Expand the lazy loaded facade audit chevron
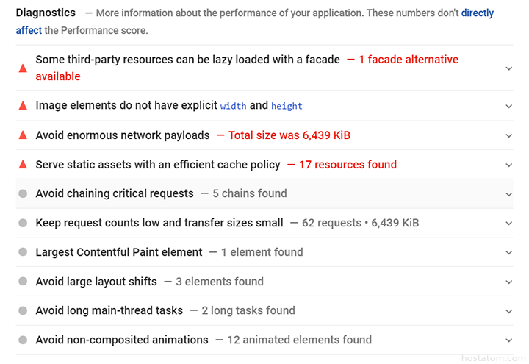Screen dimensions: 529x364 coord(508,68)
